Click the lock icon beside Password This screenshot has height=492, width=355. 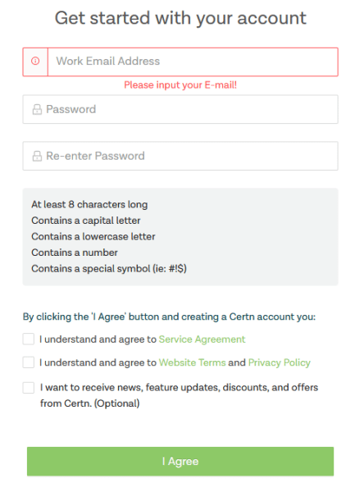37,110
